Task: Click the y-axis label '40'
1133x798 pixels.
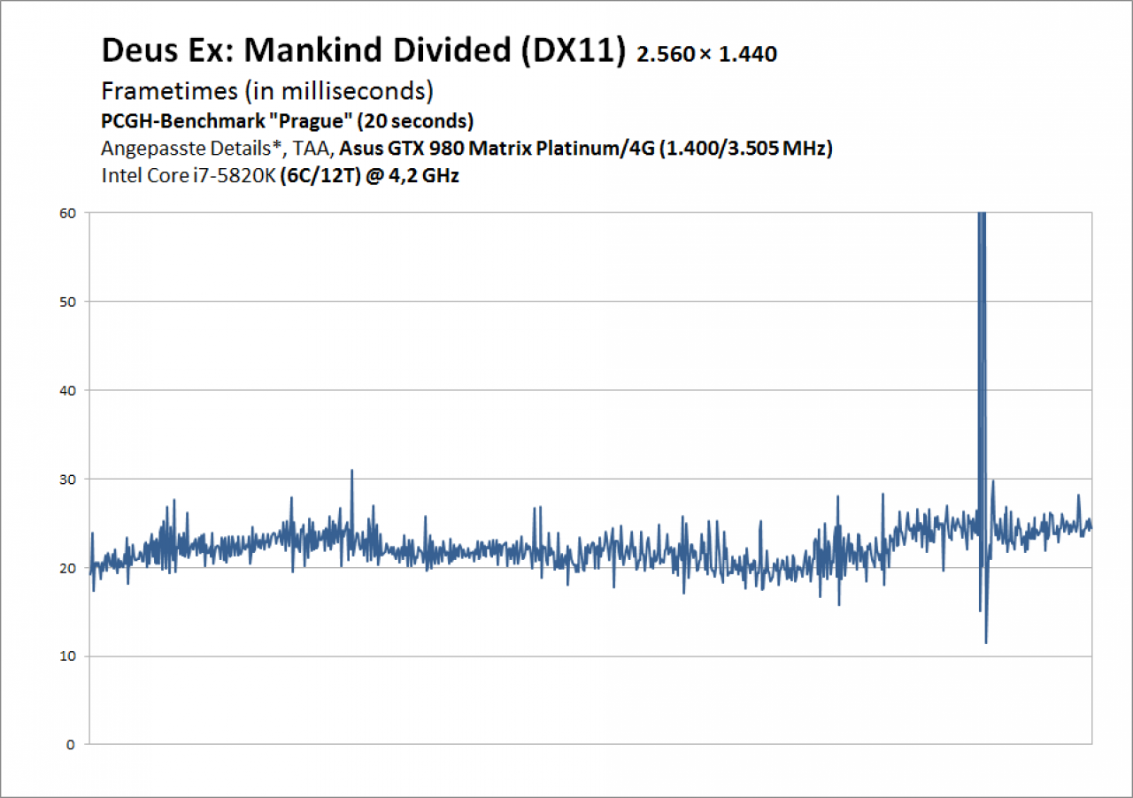Action: click(69, 390)
